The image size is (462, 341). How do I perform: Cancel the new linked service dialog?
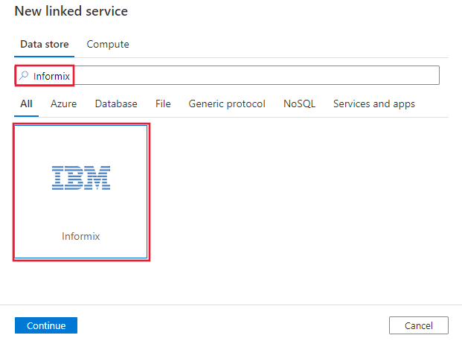(419, 325)
